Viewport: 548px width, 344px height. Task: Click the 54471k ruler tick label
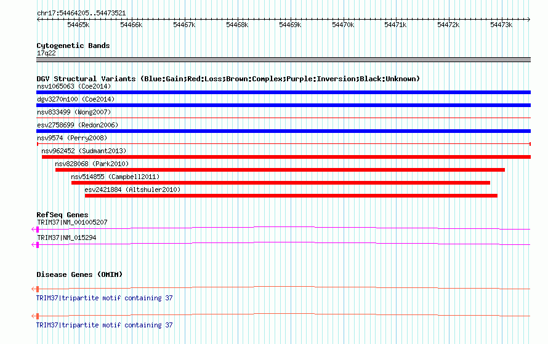pos(396,25)
